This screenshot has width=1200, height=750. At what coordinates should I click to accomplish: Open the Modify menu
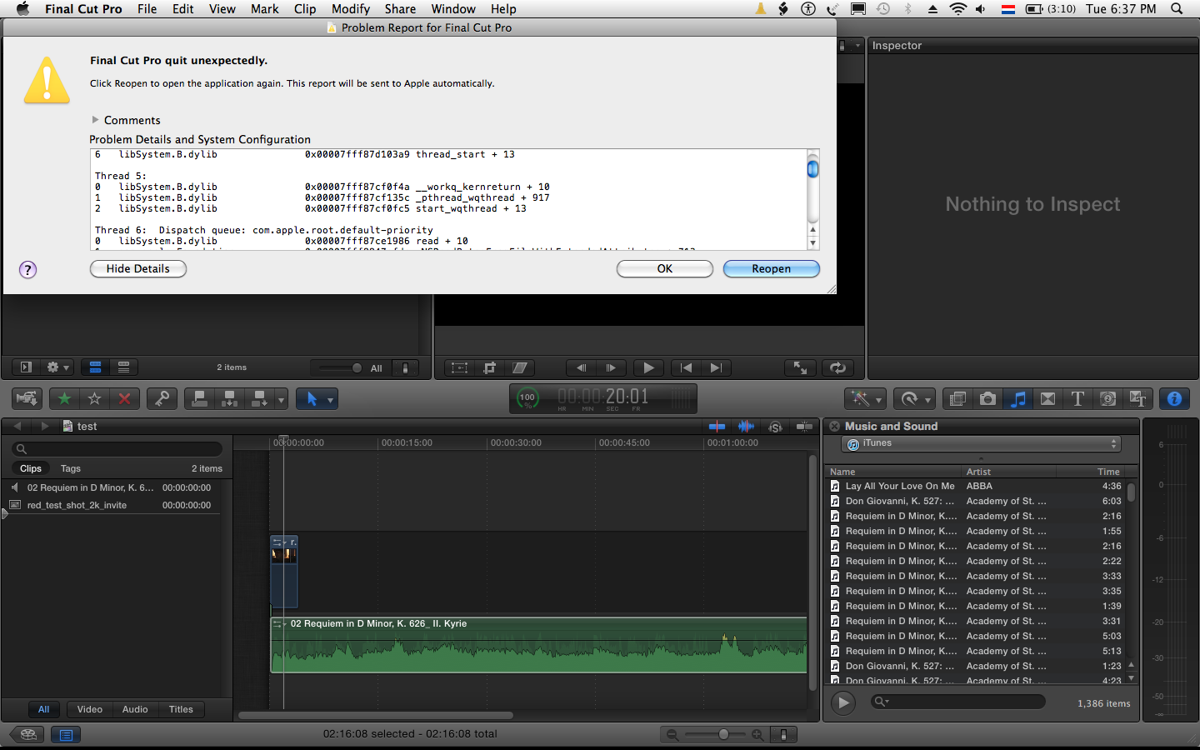(x=351, y=9)
